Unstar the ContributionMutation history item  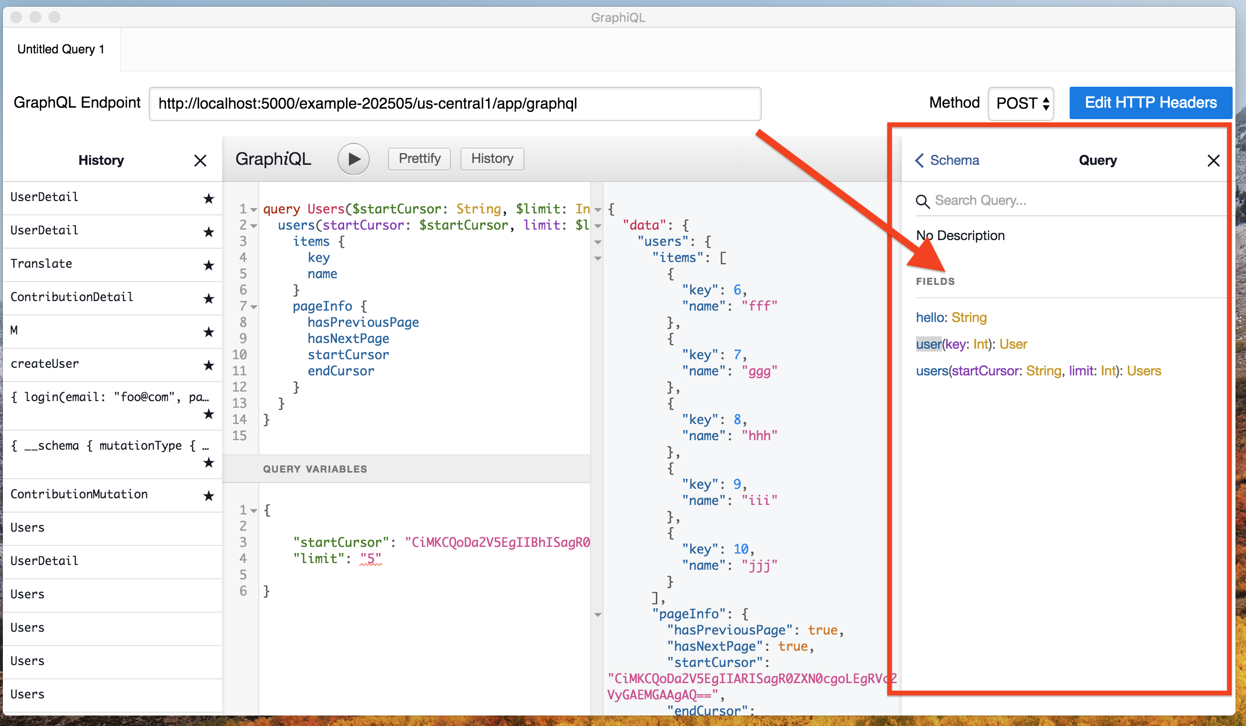point(209,496)
